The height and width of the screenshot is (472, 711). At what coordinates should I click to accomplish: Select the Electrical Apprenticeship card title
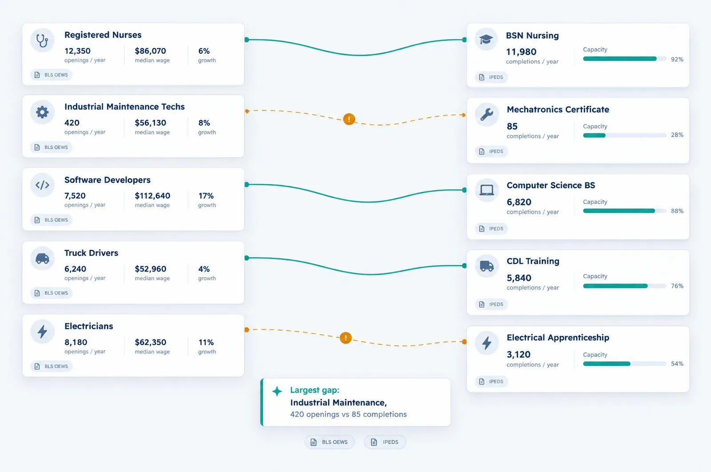pyautogui.click(x=558, y=338)
